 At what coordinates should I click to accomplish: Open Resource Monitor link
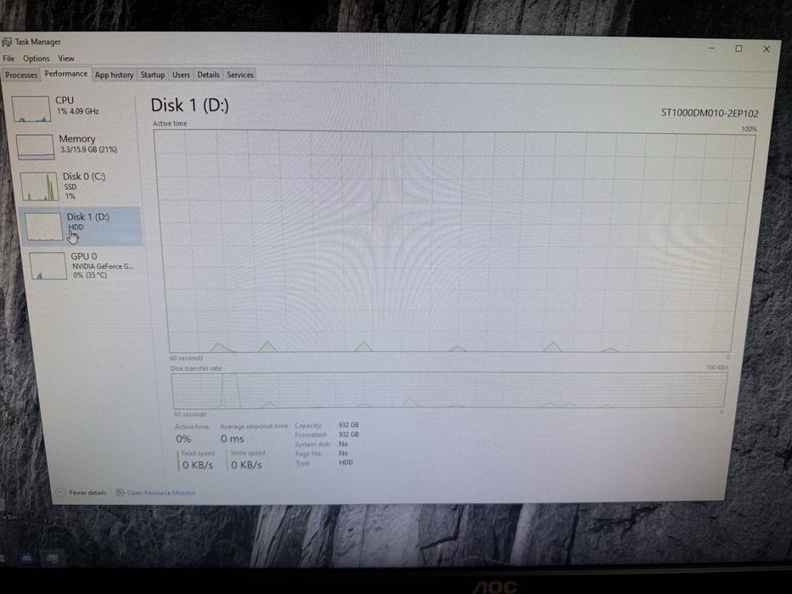tap(161, 492)
